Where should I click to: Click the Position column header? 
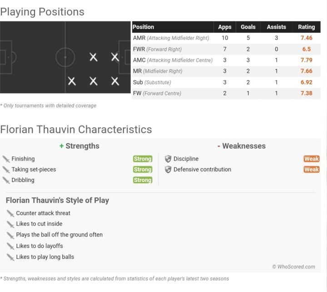144,27
